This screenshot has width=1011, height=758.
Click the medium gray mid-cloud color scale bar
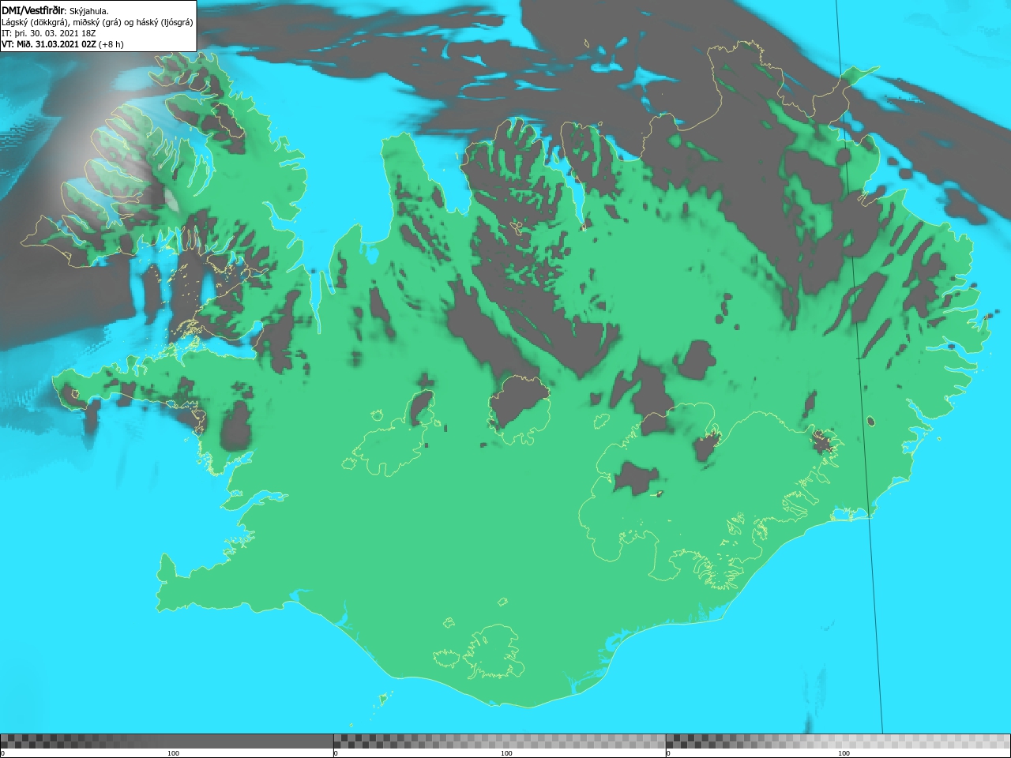[x=499, y=741]
